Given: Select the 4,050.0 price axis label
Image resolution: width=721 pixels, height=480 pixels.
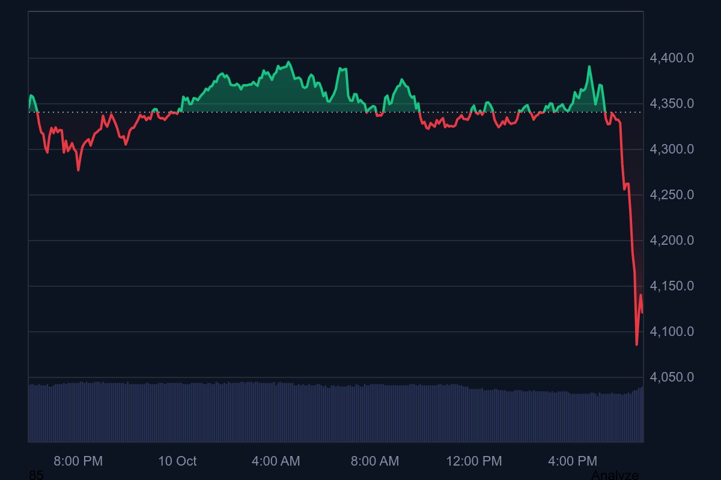Looking at the screenshot, I should pyautogui.click(x=672, y=377).
